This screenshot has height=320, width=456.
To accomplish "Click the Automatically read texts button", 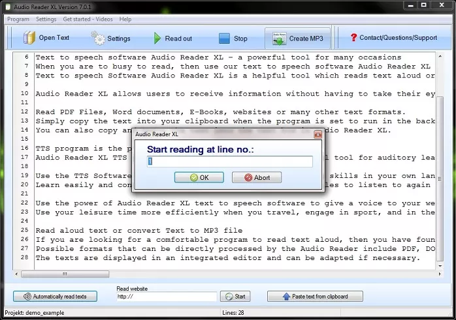I will 55,297.
